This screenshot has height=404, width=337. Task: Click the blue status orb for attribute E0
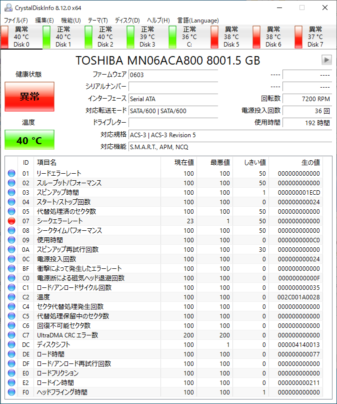(11, 373)
